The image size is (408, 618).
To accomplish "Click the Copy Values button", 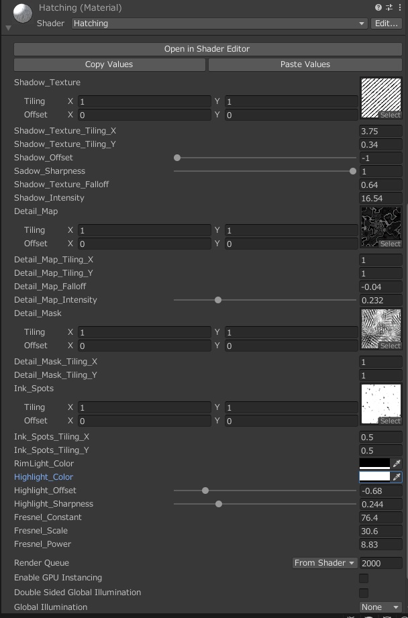I will point(109,64).
